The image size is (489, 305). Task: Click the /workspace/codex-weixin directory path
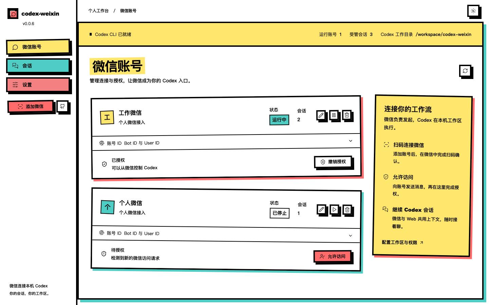(x=443, y=34)
